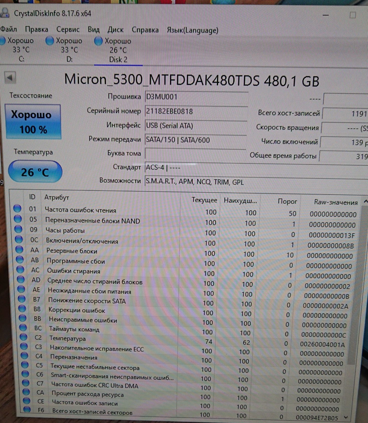Open the Язык(Language) menu

pos(193,30)
